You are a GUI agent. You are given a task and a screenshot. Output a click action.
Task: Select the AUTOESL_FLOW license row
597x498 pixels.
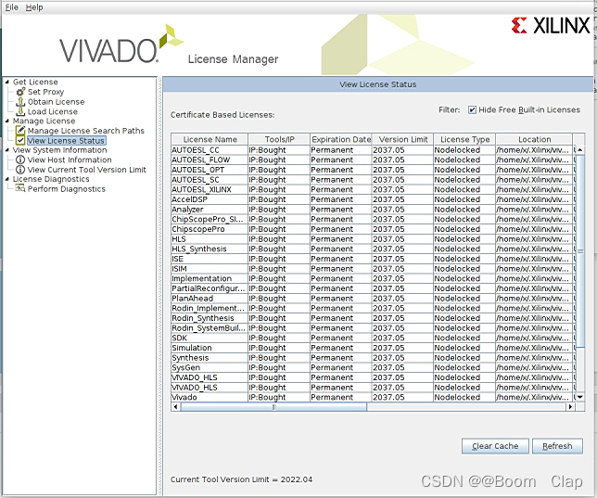point(372,160)
